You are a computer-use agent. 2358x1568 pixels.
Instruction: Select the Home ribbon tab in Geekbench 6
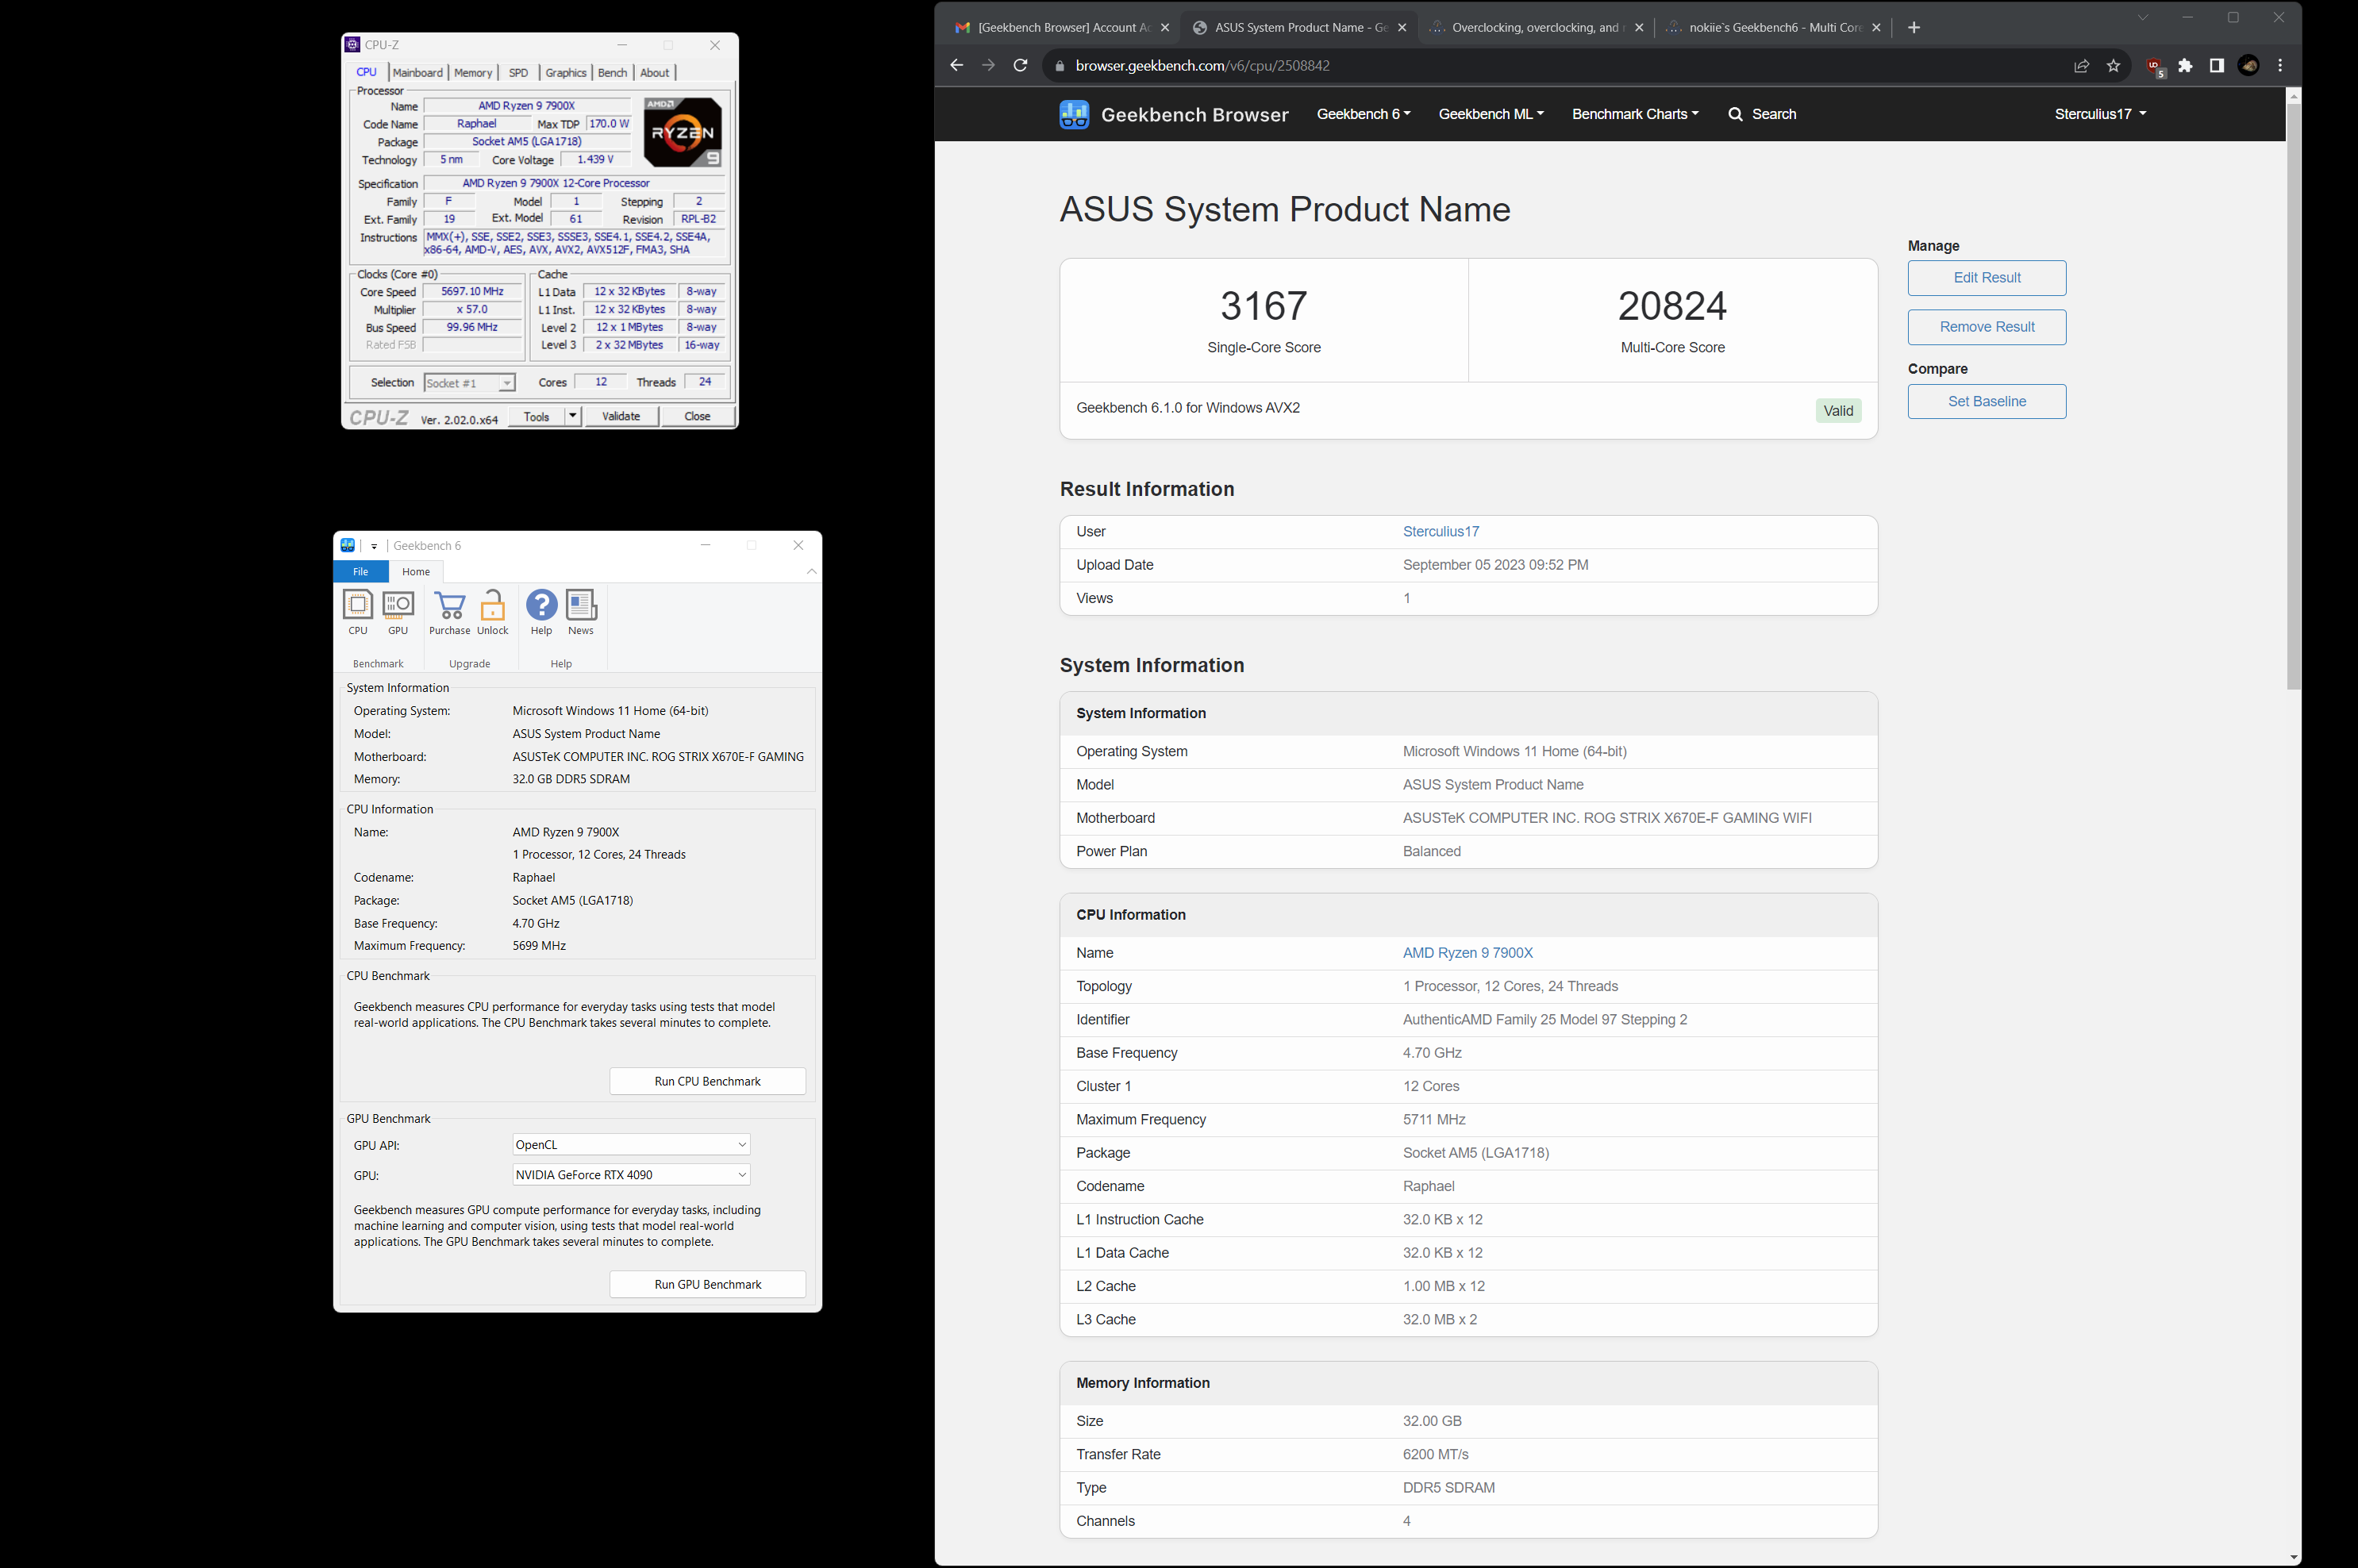click(x=416, y=571)
